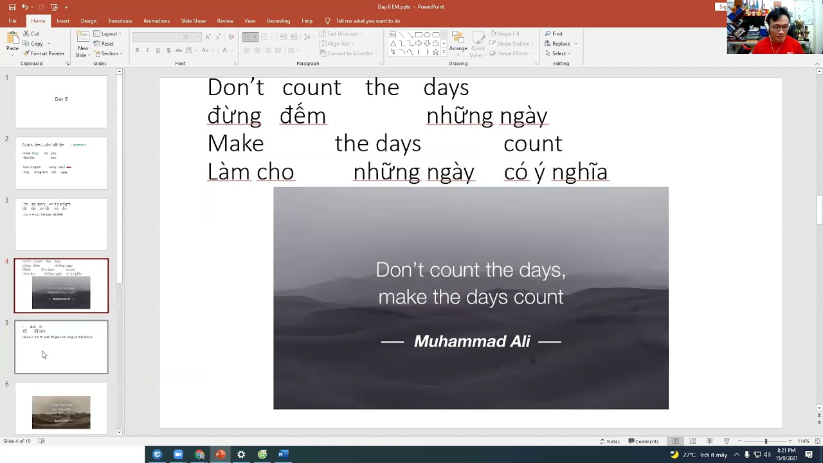823x463 pixels.
Task: Open the Transitions tab
Action: pos(120,21)
